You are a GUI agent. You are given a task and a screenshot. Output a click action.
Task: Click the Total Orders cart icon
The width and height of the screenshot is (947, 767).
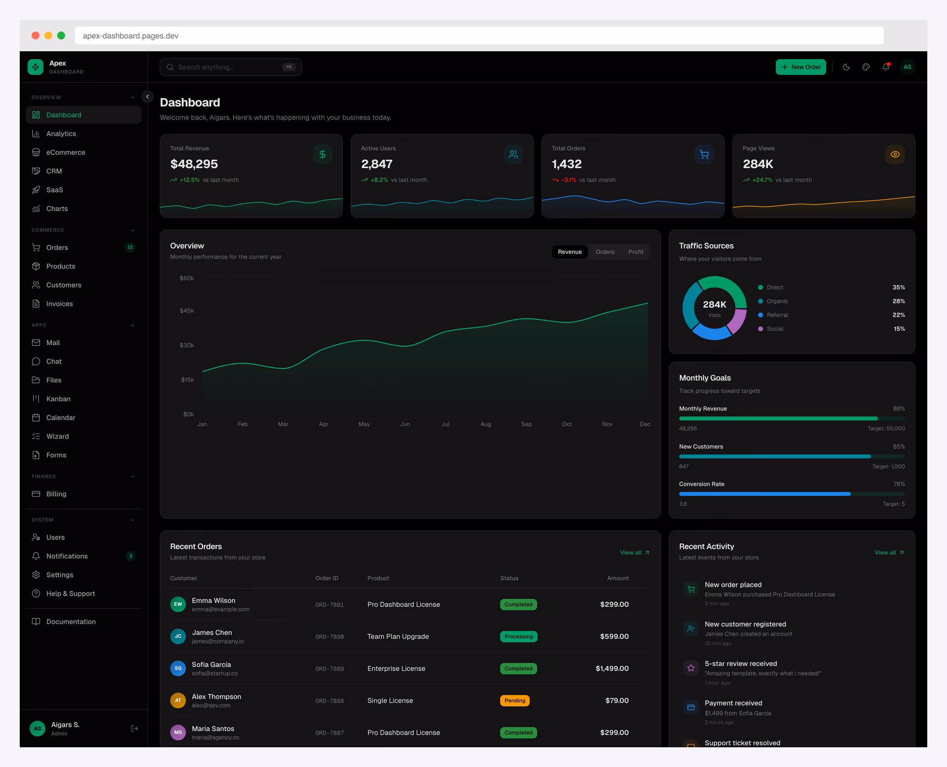(x=704, y=154)
